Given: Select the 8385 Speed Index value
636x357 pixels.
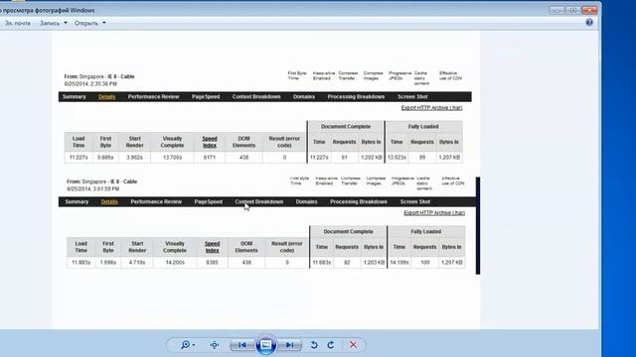Looking at the screenshot, I should (212, 263).
